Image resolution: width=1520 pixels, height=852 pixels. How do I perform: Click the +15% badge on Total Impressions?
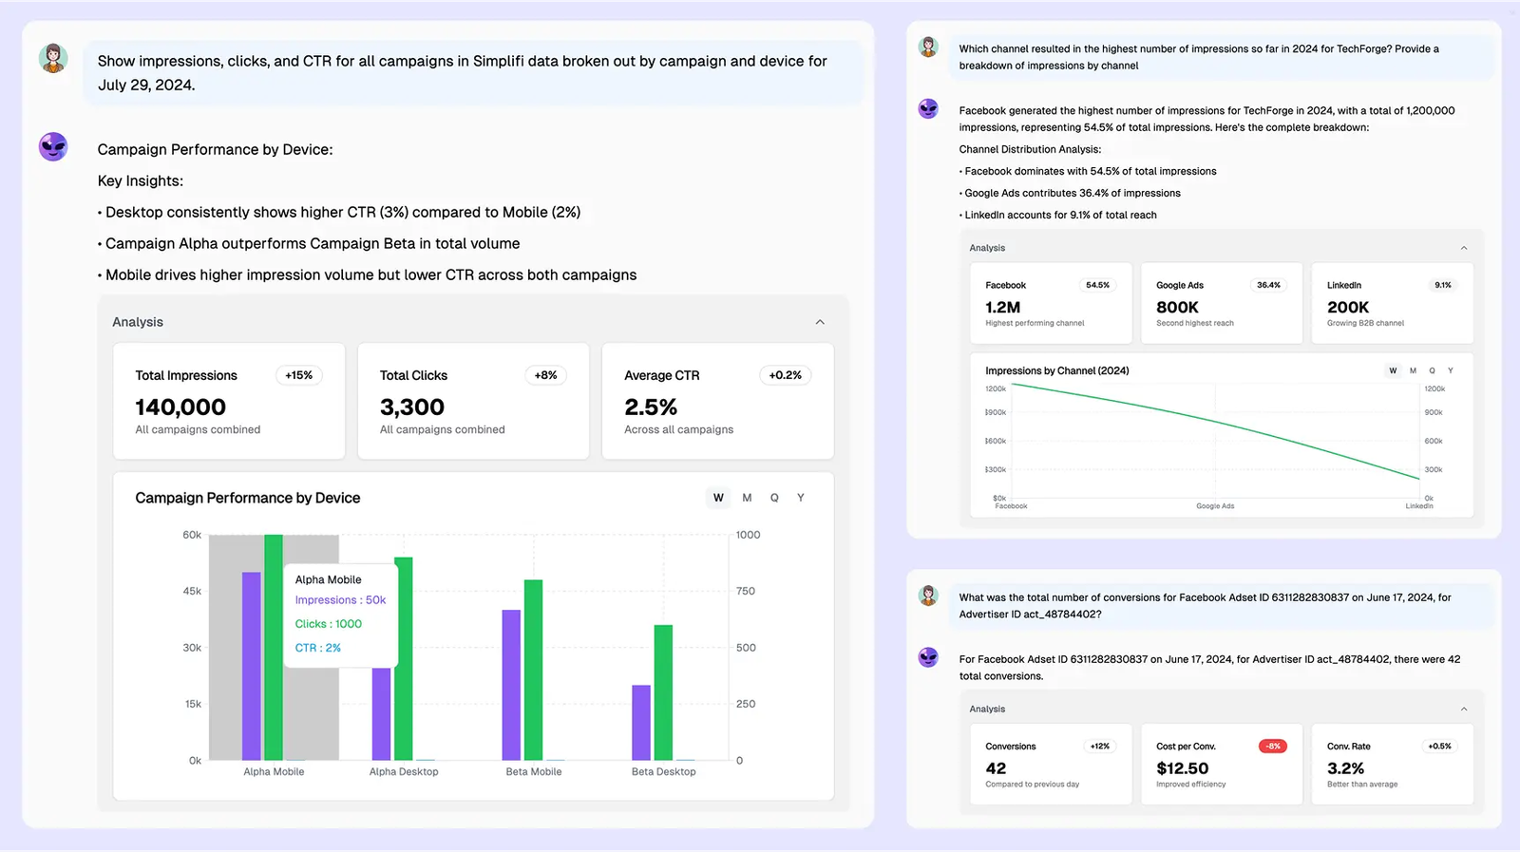click(x=299, y=375)
